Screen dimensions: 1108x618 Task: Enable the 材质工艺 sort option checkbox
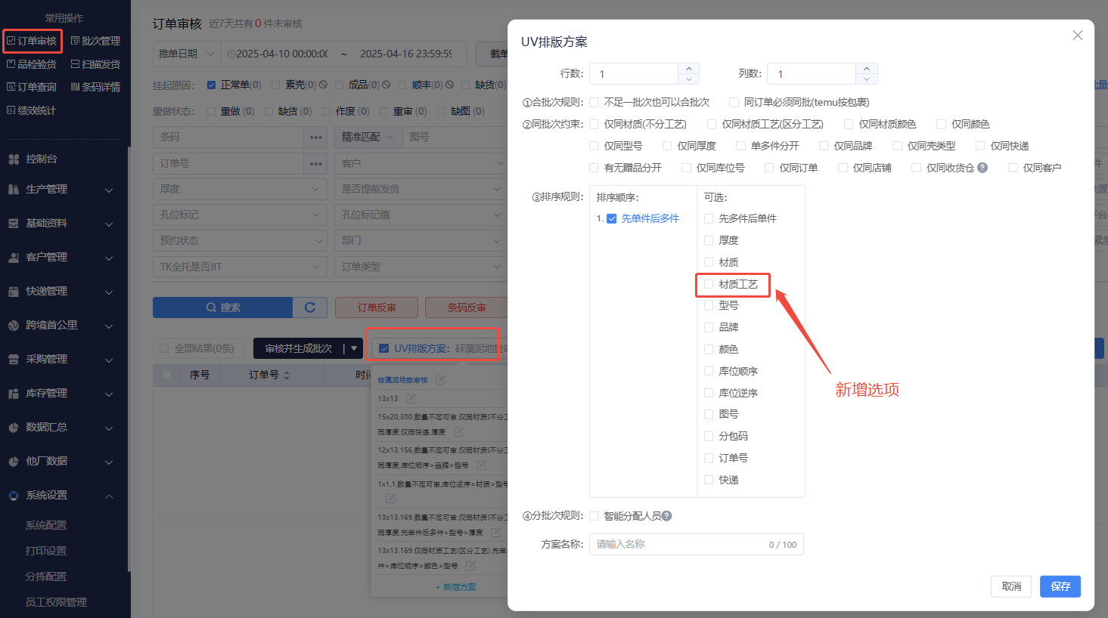coord(709,284)
